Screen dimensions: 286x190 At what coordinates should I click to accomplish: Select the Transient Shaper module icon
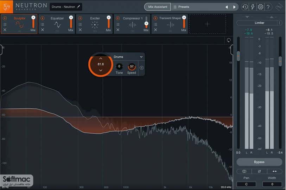(170, 25)
